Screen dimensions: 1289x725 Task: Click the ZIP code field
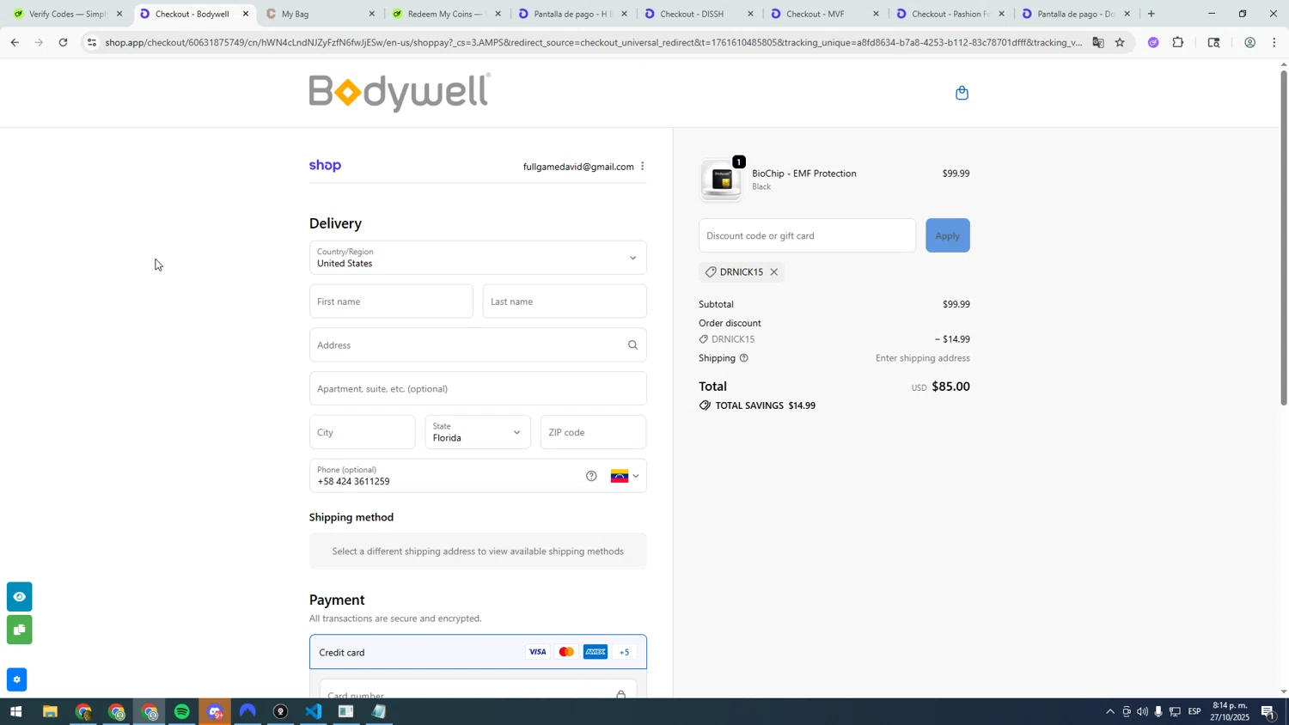coord(593,432)
